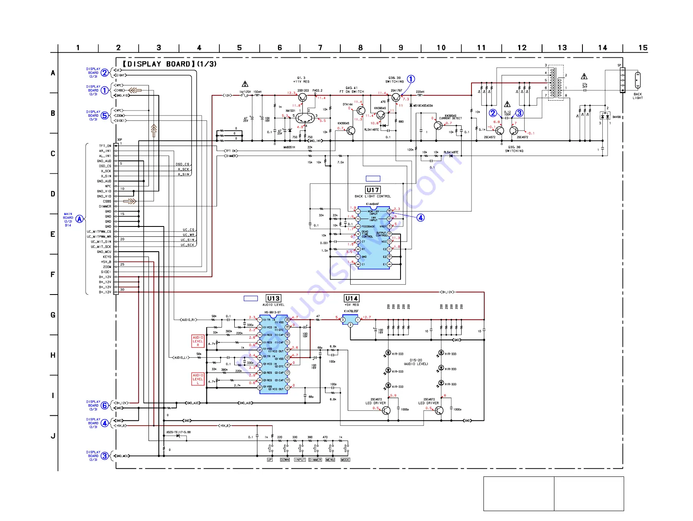693x521 pixels.
Task: Click the CURRENT DETECT KN3904S transistor symbol
Action: point(438,125)
